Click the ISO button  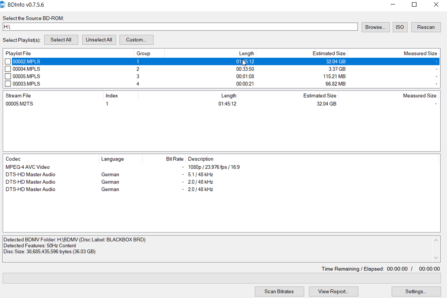click(x=400, y=27)
